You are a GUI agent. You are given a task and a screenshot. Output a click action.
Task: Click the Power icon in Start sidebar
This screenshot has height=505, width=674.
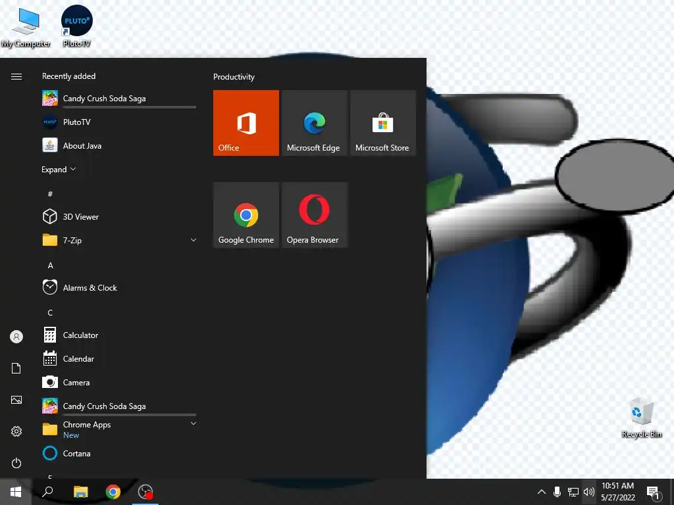(x=16, y=463)
